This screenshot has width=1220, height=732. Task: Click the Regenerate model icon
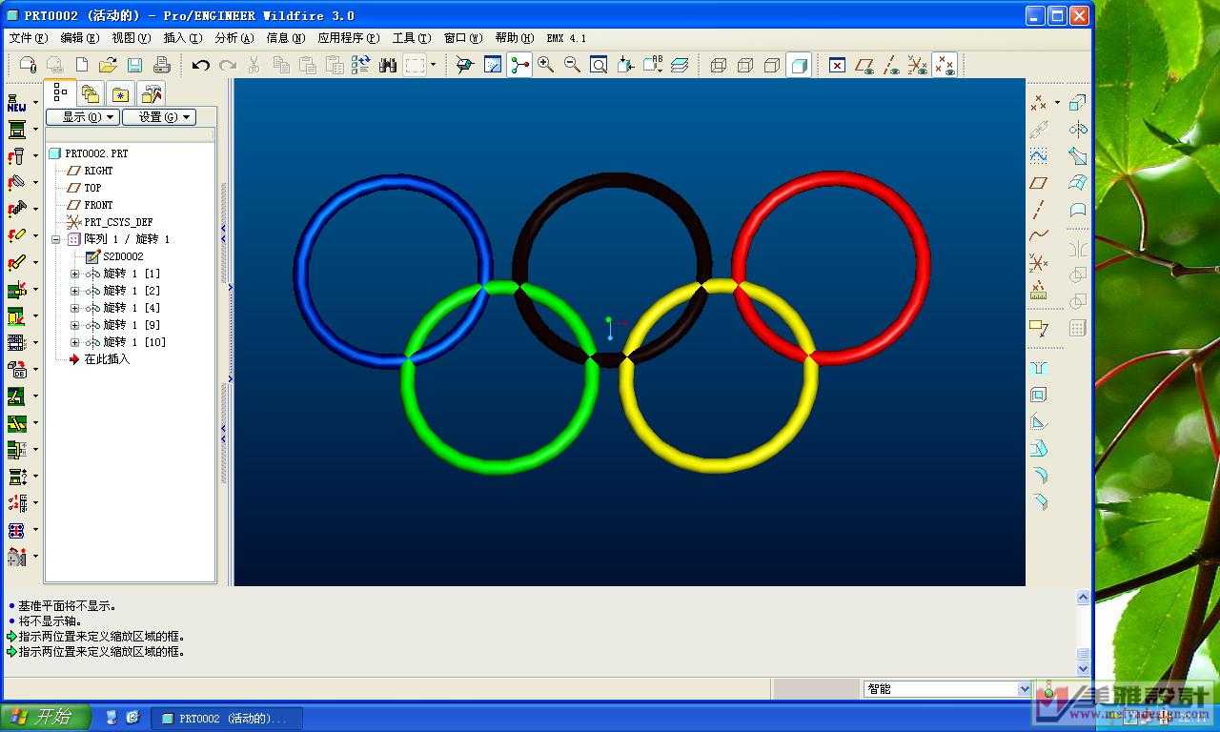360,65
